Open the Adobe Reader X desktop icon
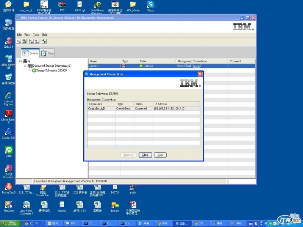The width and height of the screenshot is (303, 227). [x=8, y=117]
